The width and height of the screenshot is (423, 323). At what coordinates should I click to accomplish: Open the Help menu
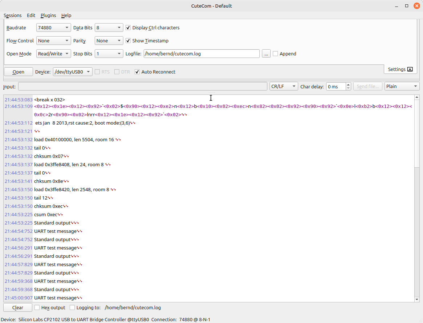pyautogui.click(x=66, y=15)
